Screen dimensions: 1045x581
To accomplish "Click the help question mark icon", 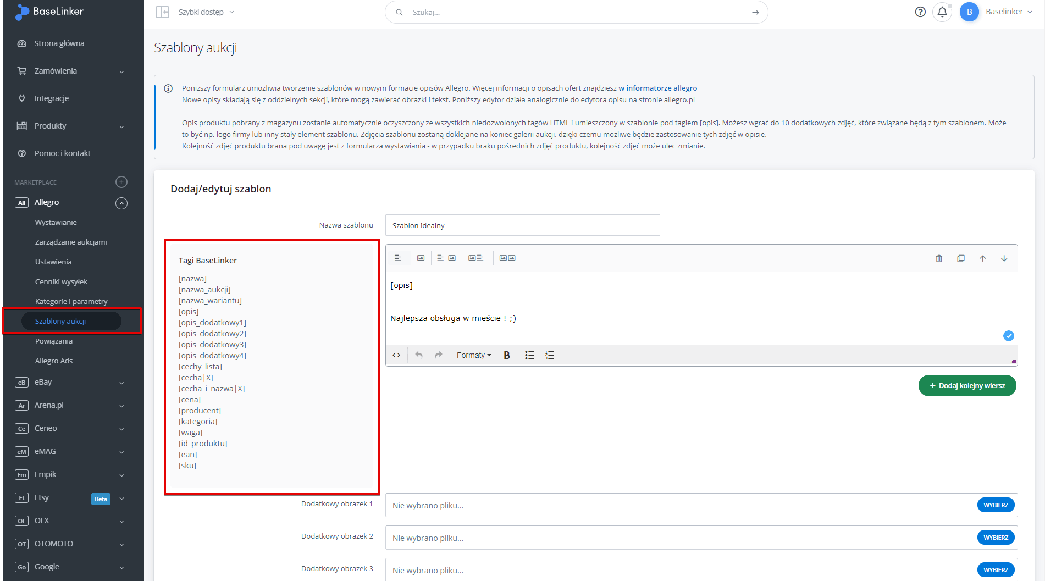I will click(920, 12).
